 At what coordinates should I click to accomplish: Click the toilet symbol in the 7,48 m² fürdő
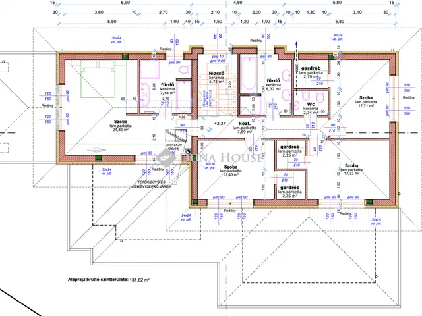click(x=185, y=70)
